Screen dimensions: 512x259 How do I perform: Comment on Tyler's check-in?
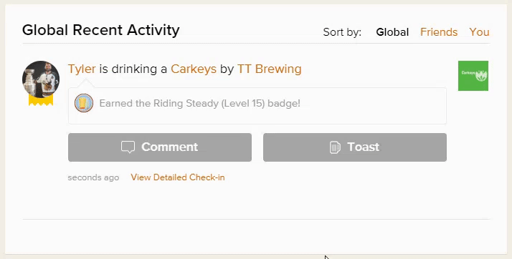[160, 147]
